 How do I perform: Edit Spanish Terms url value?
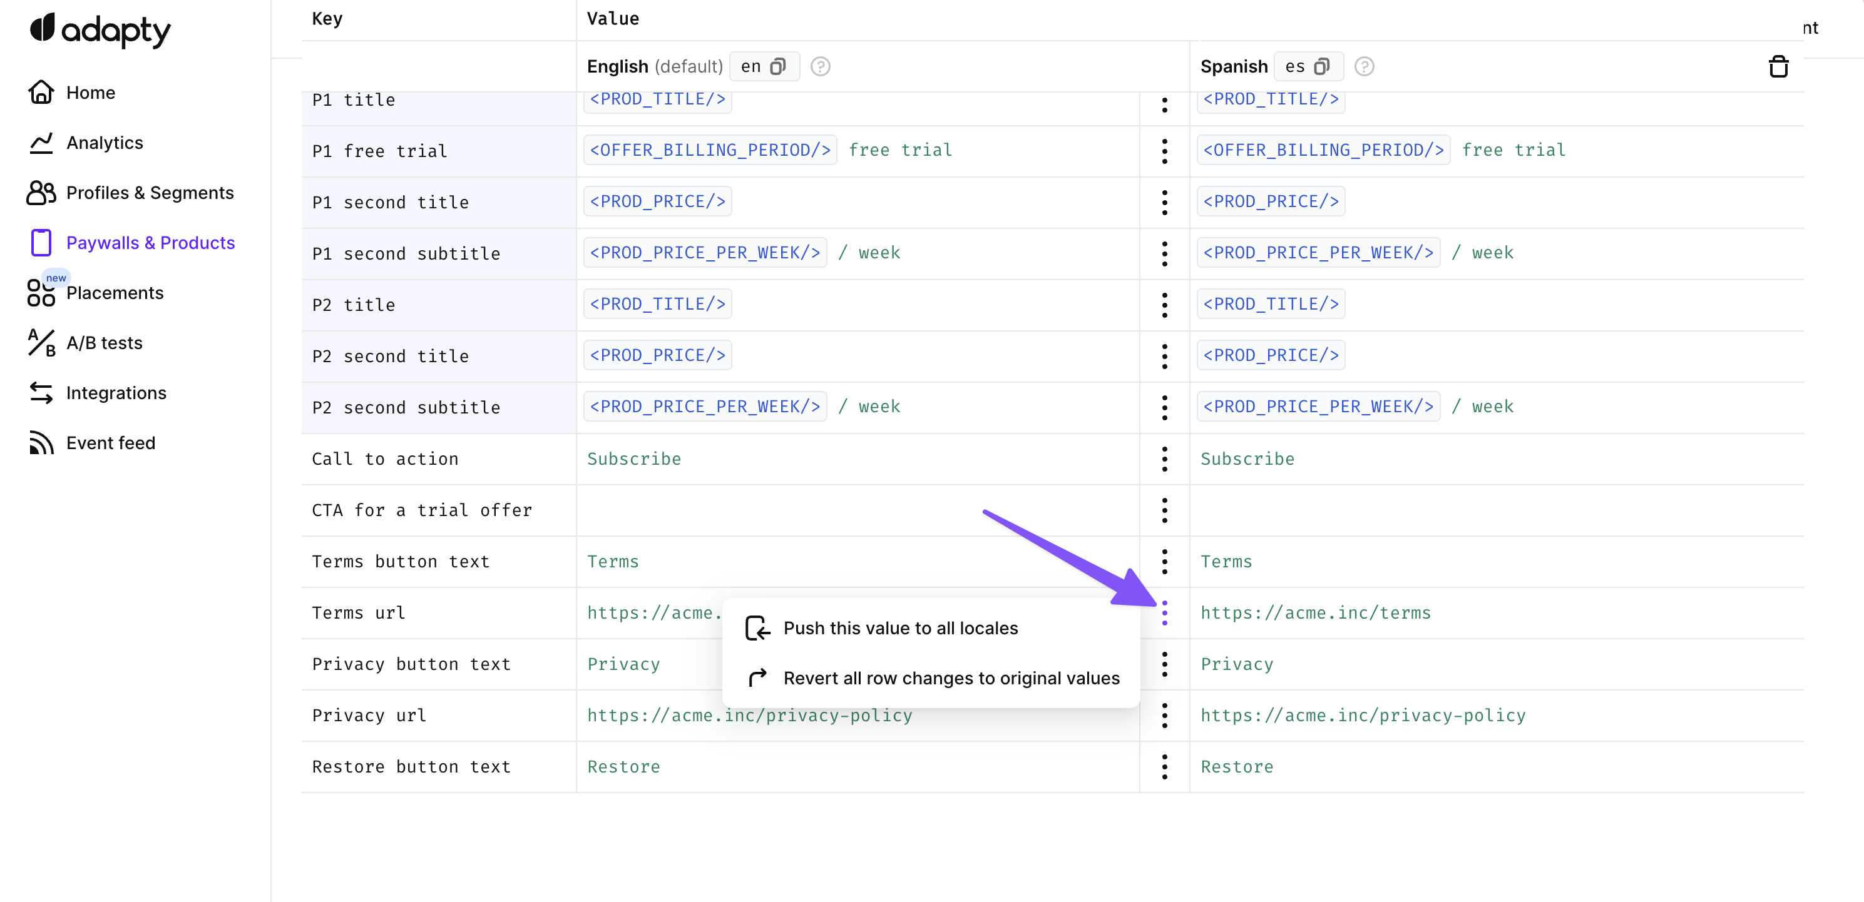(x=1315, y=612)
